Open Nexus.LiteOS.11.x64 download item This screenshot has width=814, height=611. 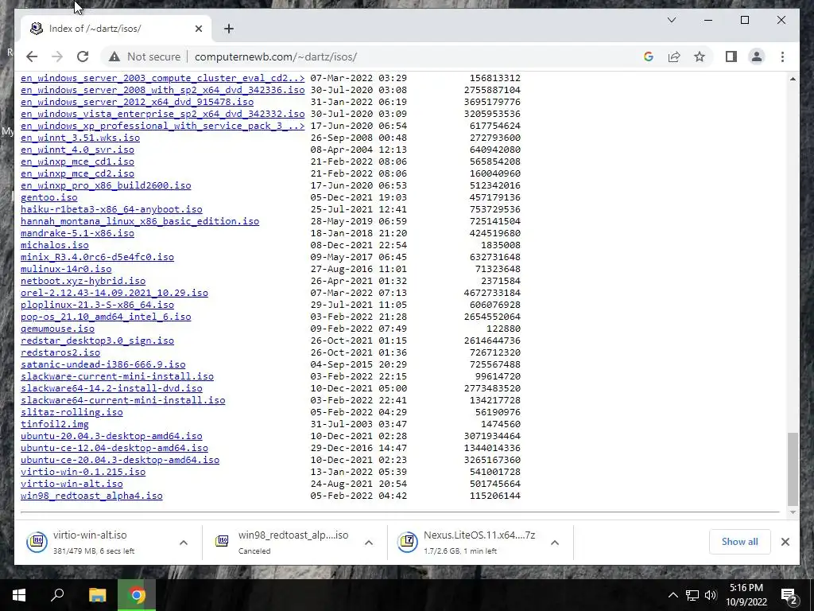pyautogui.click(x=470, y=542)
